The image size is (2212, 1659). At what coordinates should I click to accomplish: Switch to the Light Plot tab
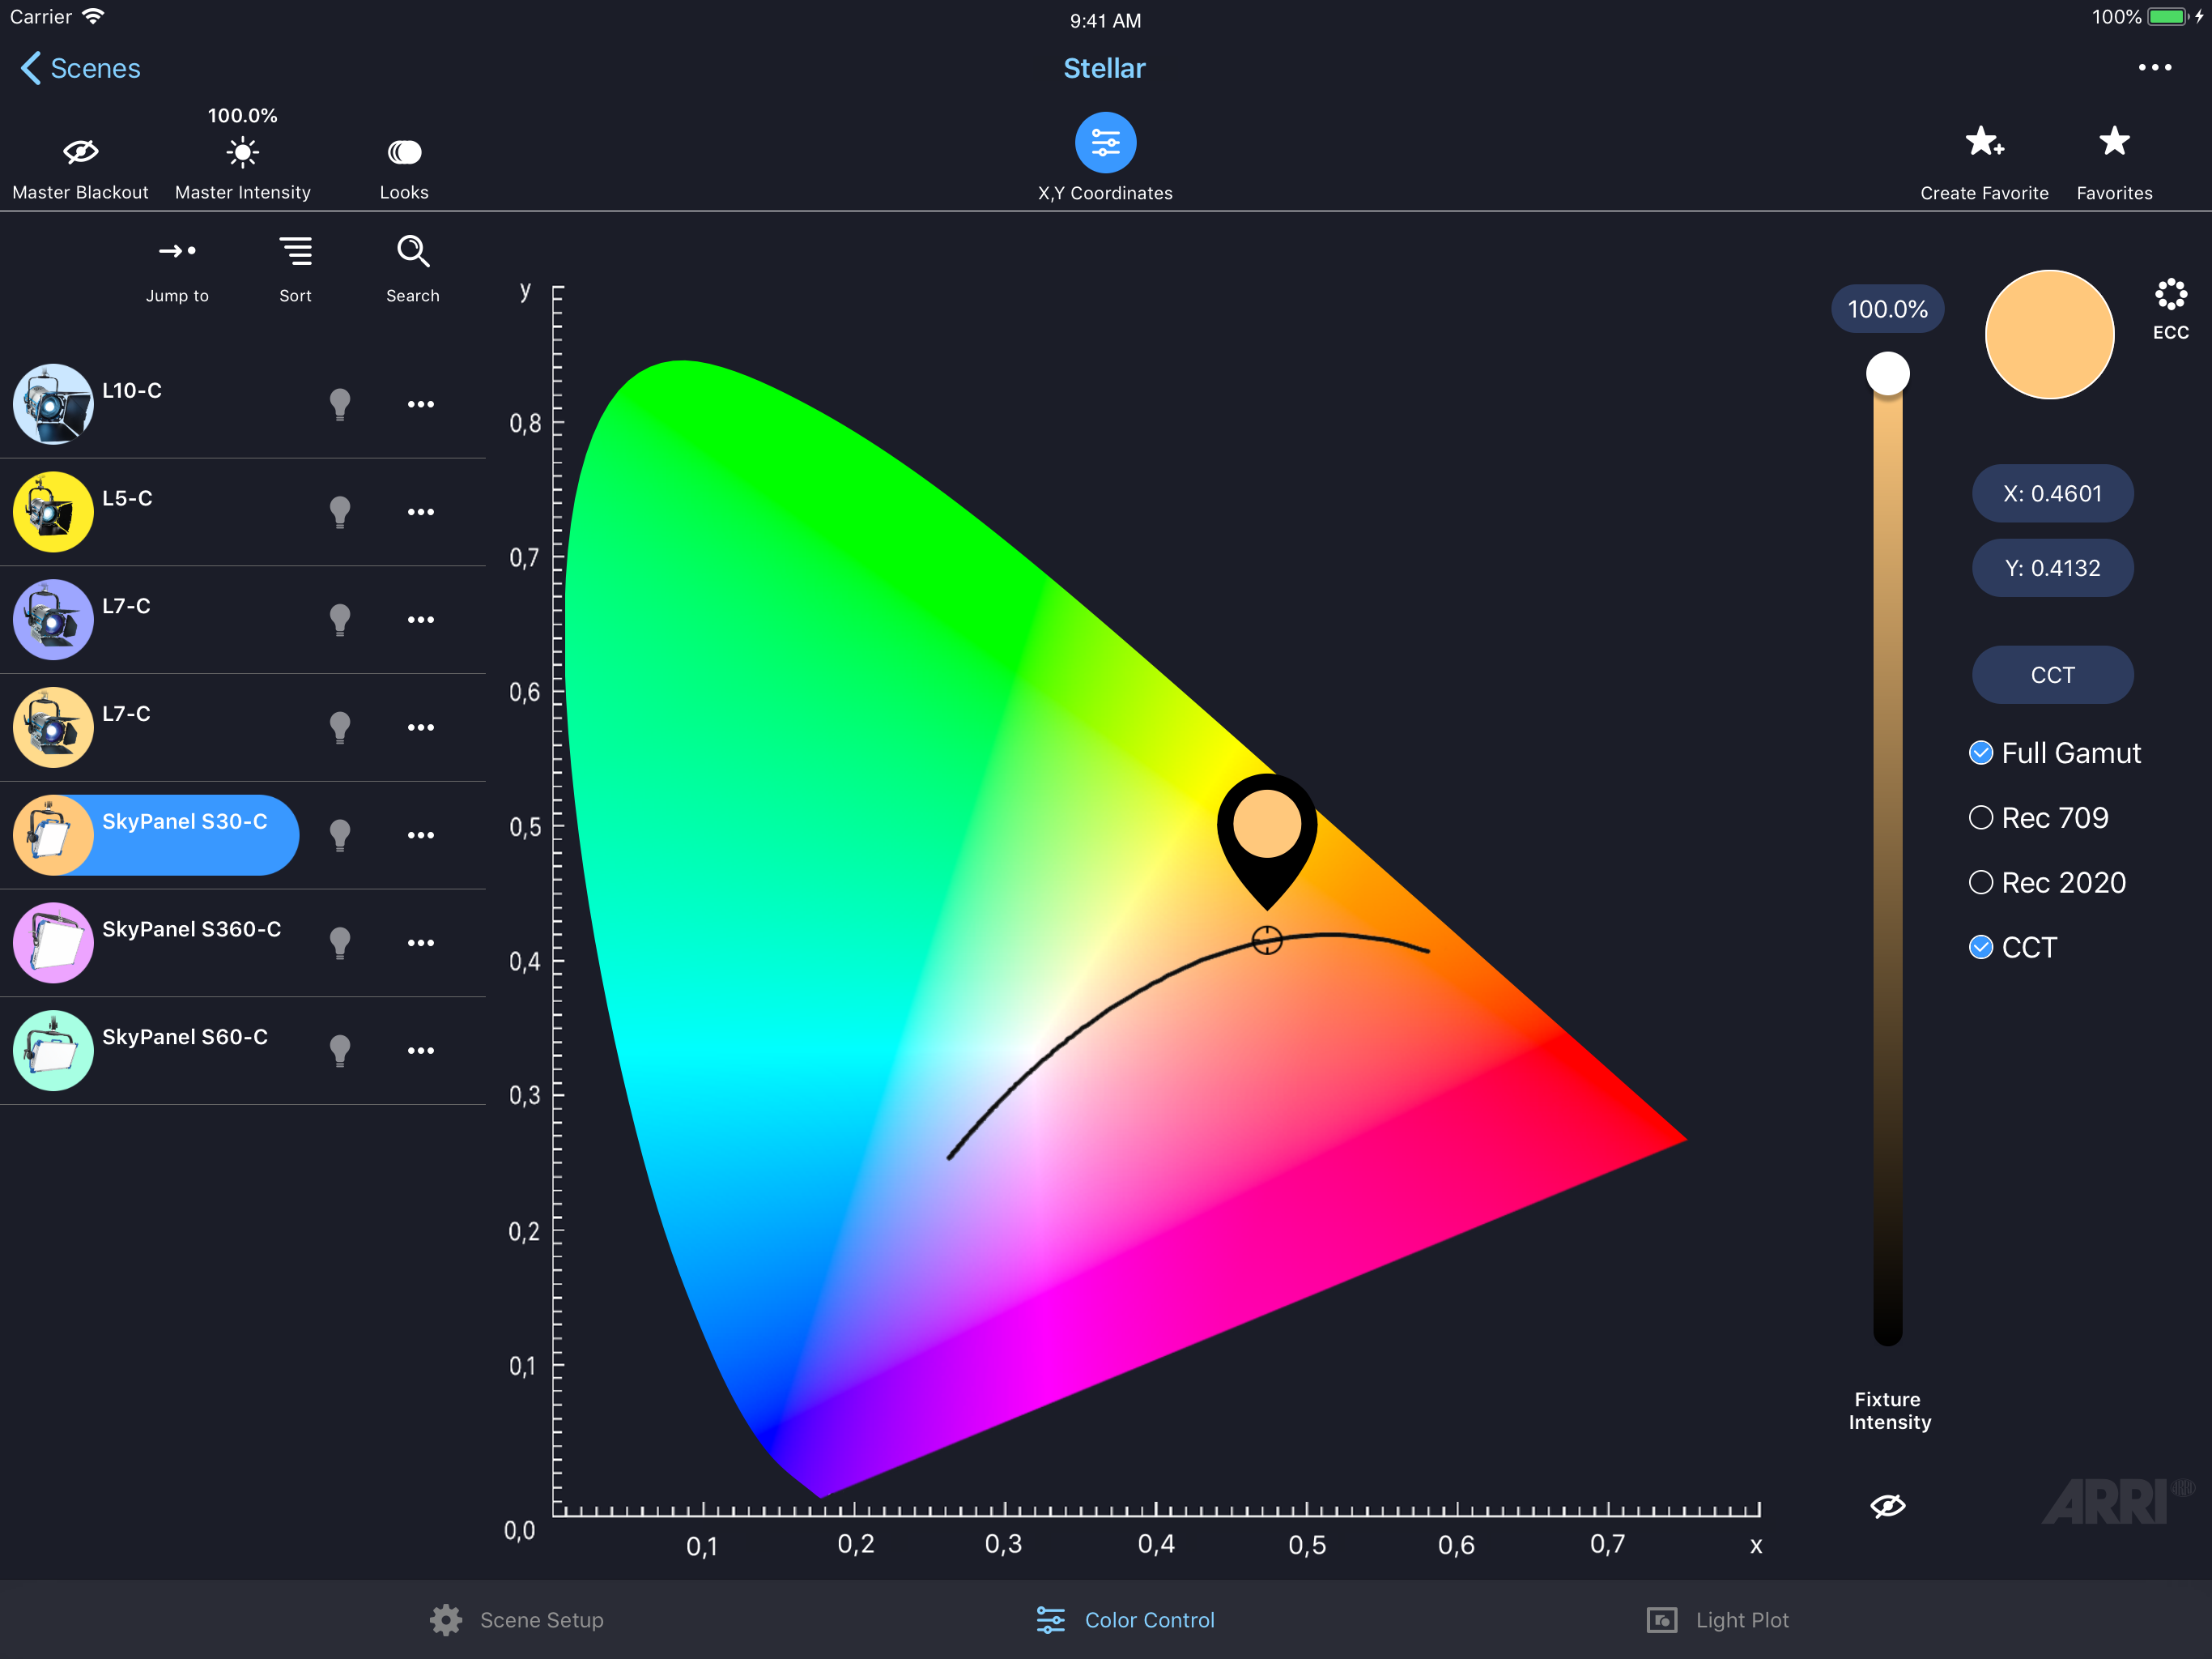pyautogui.click(x=1717, y=1620)
